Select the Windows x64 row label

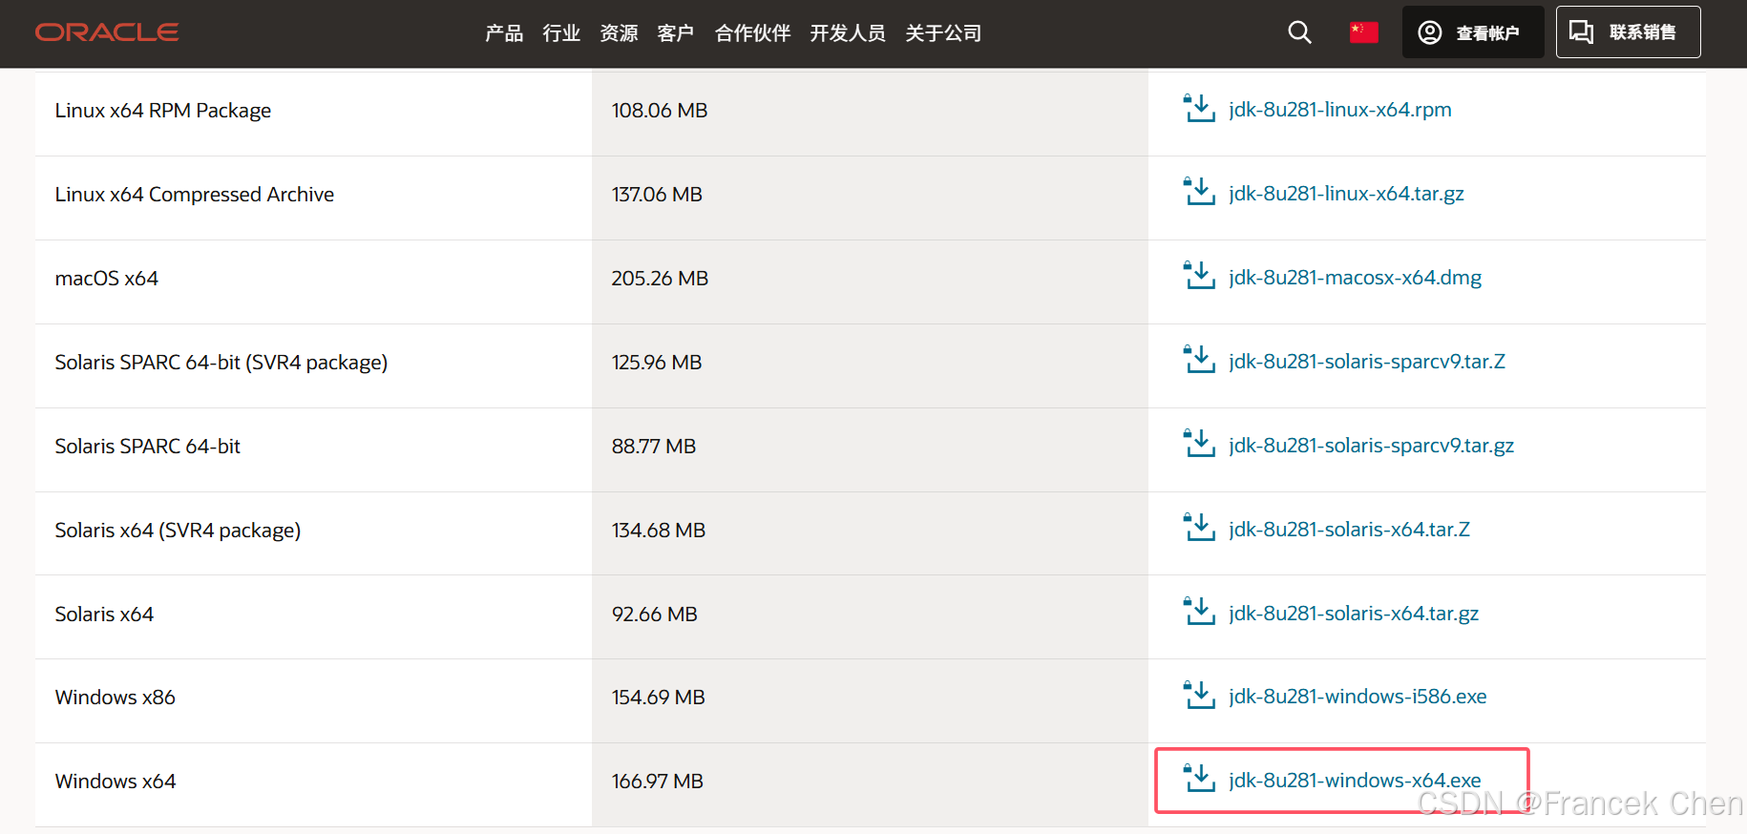[116, 782]
